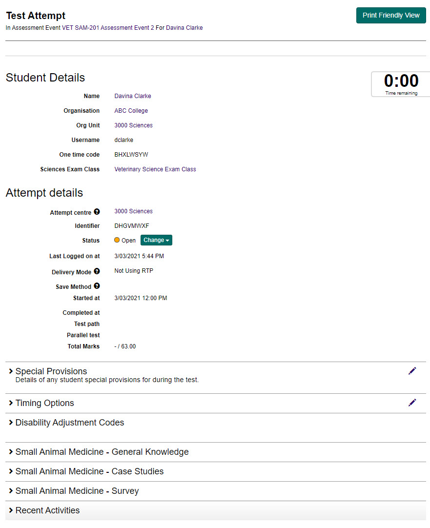
Task: Click the 3000 Sciences Org Unit link
Action: click(133, 125)
